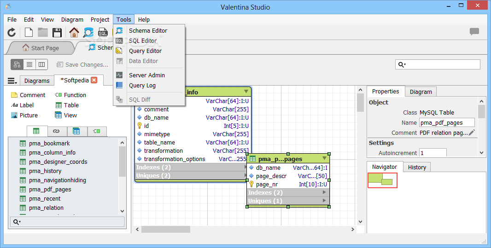Select the View palette item
Screen dimensions: 491x248
(66, 115)
